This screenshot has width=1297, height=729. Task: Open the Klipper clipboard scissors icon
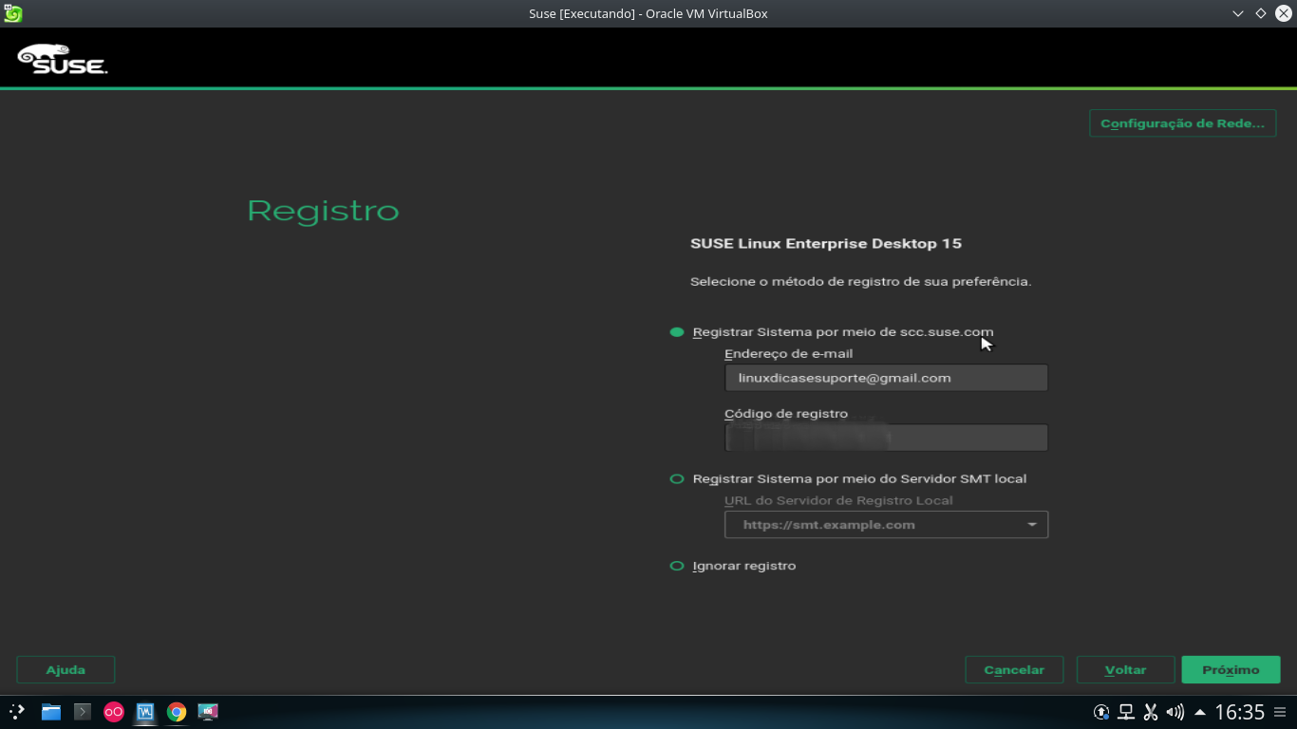1150,712
